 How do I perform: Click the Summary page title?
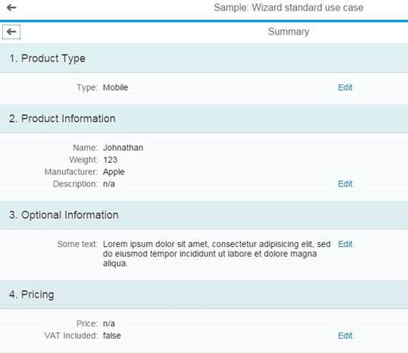point(288,32)
